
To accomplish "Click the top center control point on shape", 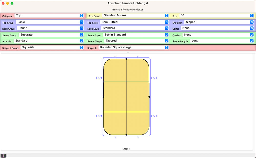I will click(x=126, y=59).
